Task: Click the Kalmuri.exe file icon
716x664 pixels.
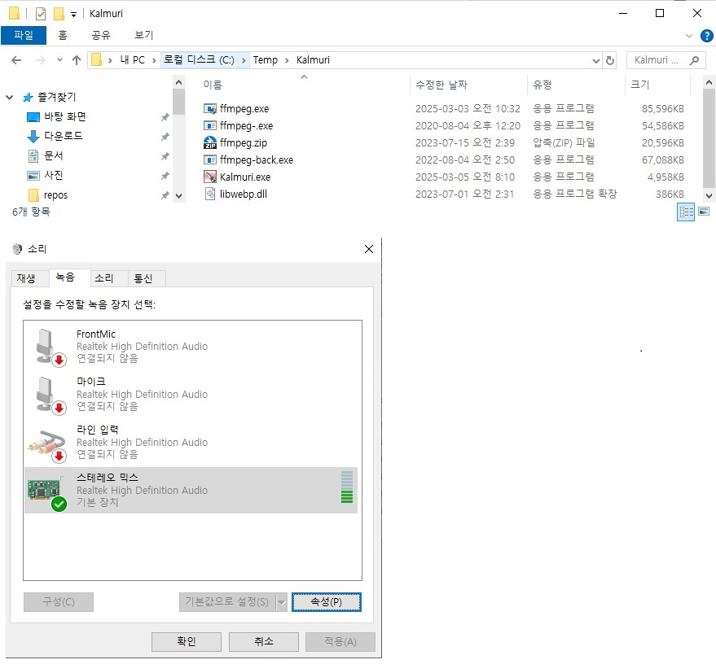Action: [210, 177]
